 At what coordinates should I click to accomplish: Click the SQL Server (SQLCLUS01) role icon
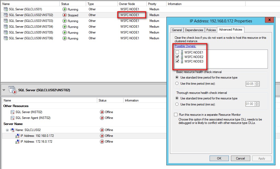6,9
